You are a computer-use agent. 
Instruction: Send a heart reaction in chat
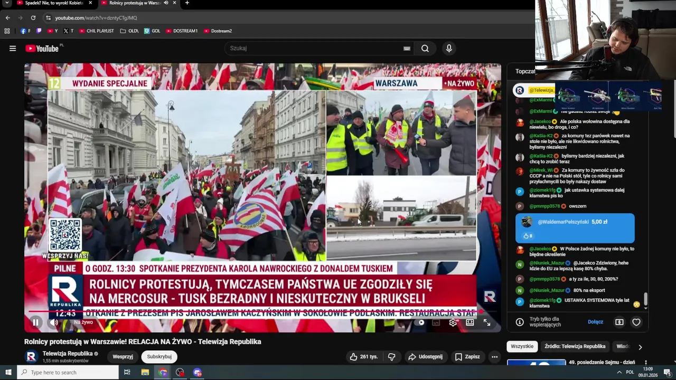coord(636,322)
